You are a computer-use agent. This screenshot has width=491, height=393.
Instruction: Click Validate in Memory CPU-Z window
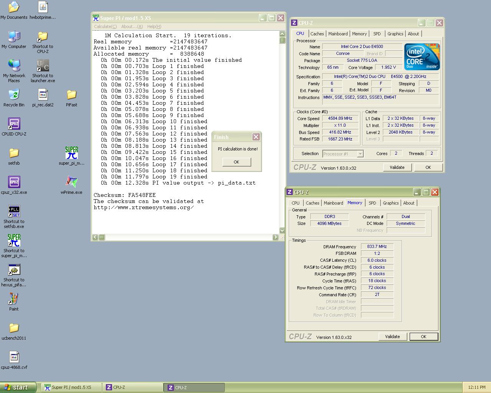392,337
